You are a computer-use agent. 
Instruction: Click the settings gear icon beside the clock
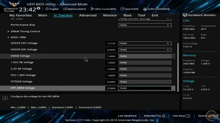(x=38, y=8)
